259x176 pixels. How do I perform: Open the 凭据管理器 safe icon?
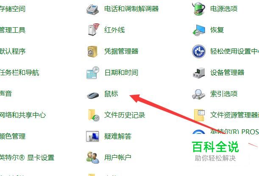[92, 51]
